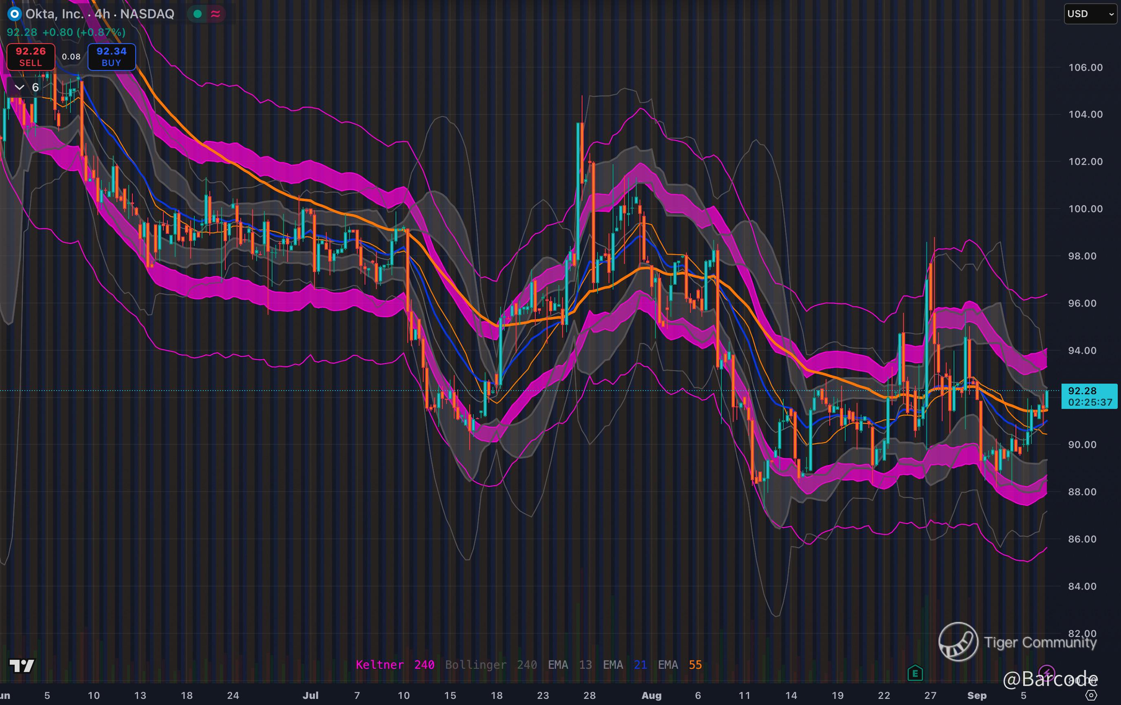Click the TradingView logo at bottom left

point(22,665)
